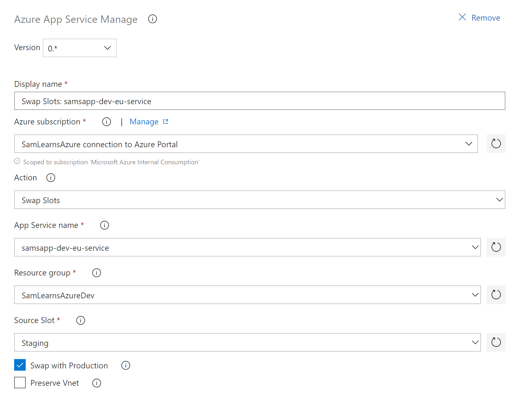Click into the Display name text field
Viewport: 516px width, 397px height.
259,101
